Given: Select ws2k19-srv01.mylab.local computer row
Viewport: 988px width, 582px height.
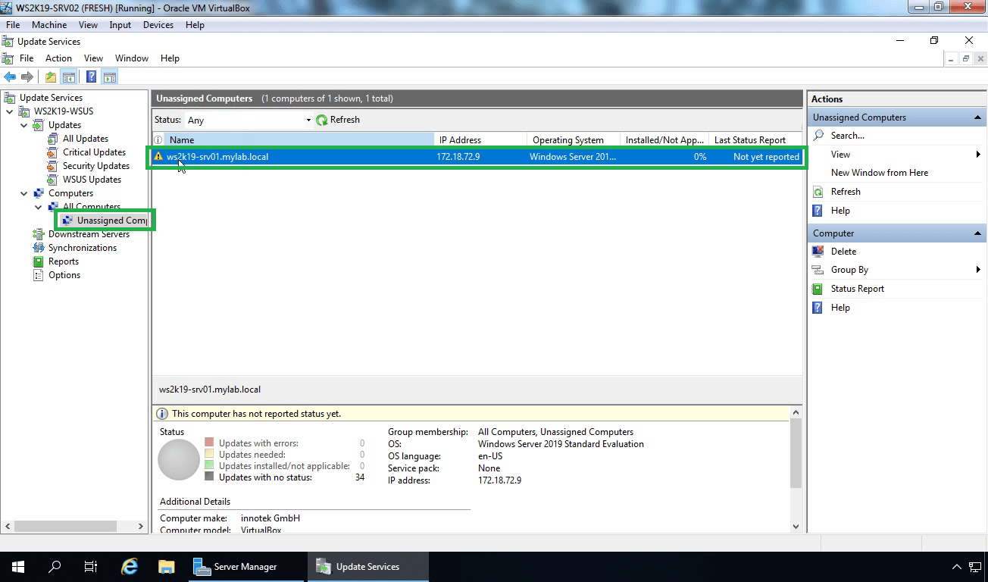Looking at the screenshot, I should pyautogui.click(x=477, y=157).
